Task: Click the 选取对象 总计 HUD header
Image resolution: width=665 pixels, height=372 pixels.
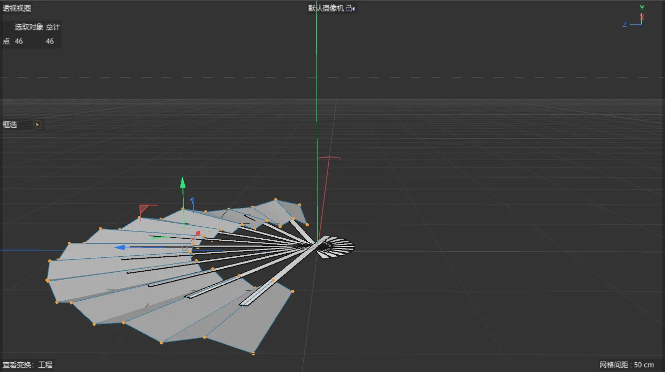Action: [37, 27]
